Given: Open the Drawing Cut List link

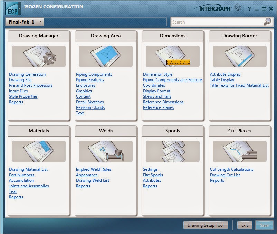Looking at the screenshot, I should tap(225, 175).
